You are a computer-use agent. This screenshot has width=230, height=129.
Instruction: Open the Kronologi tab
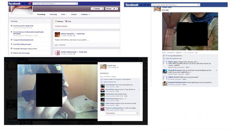41,14
